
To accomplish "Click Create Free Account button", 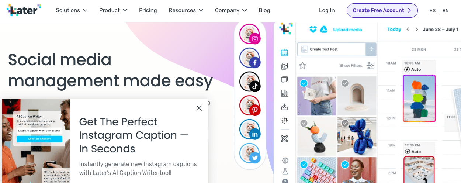I will point(382,10).
